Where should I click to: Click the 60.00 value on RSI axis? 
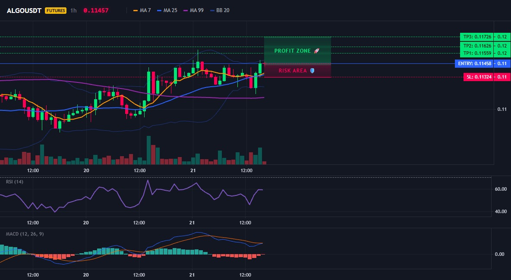point(501,189)
